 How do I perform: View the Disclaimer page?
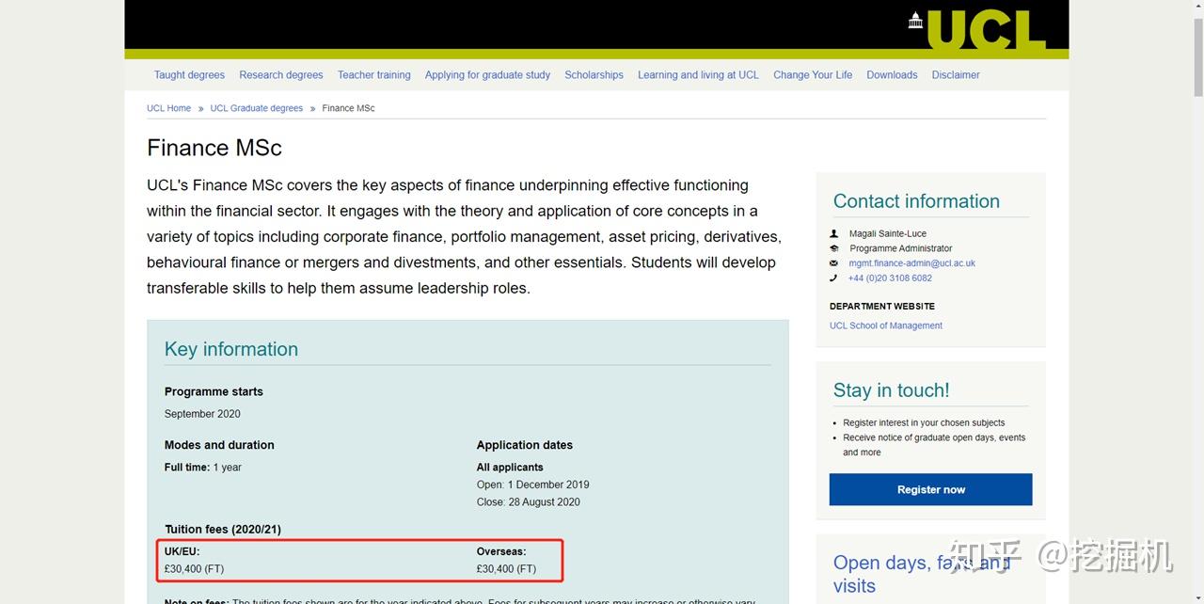click(x=956, y=75)
